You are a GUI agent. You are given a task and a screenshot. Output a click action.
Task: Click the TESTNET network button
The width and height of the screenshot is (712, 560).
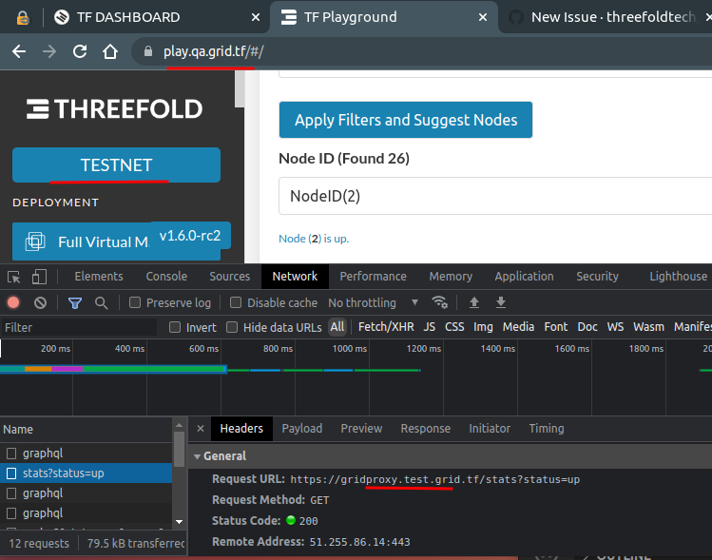116,164
